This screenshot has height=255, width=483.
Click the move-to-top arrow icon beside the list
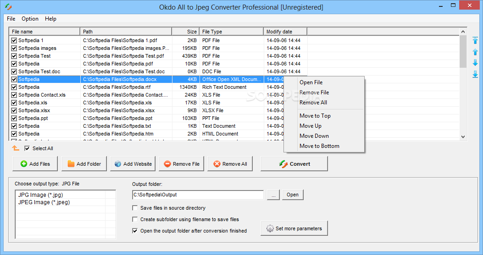pos(475,40)
